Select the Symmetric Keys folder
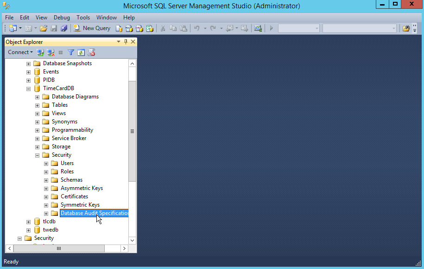The width and height of the screenshot is (424, 269). tap(80, 205)
